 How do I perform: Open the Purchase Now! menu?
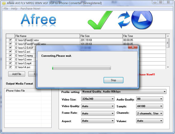coord(30,9)
